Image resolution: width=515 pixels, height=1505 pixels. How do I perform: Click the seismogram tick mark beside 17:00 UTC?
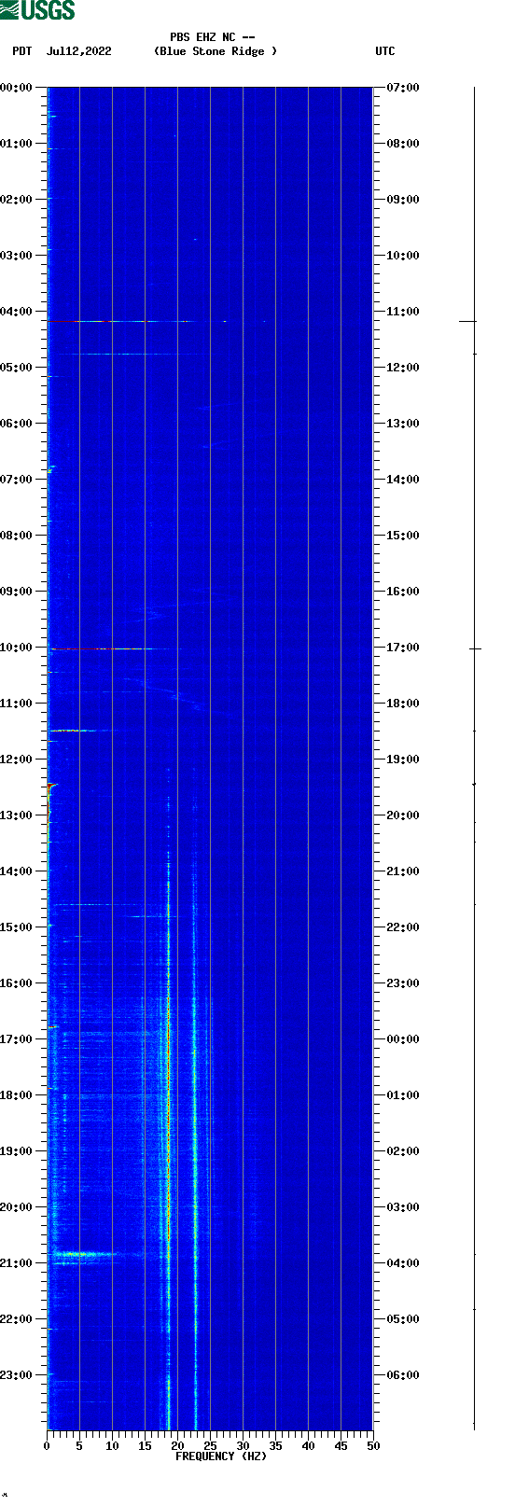click(475, 648)
